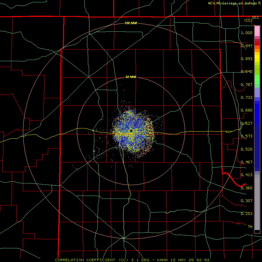
Task: Click the 50 NMI range ring label
Action: pyautogui.click(x=131, y=77)
